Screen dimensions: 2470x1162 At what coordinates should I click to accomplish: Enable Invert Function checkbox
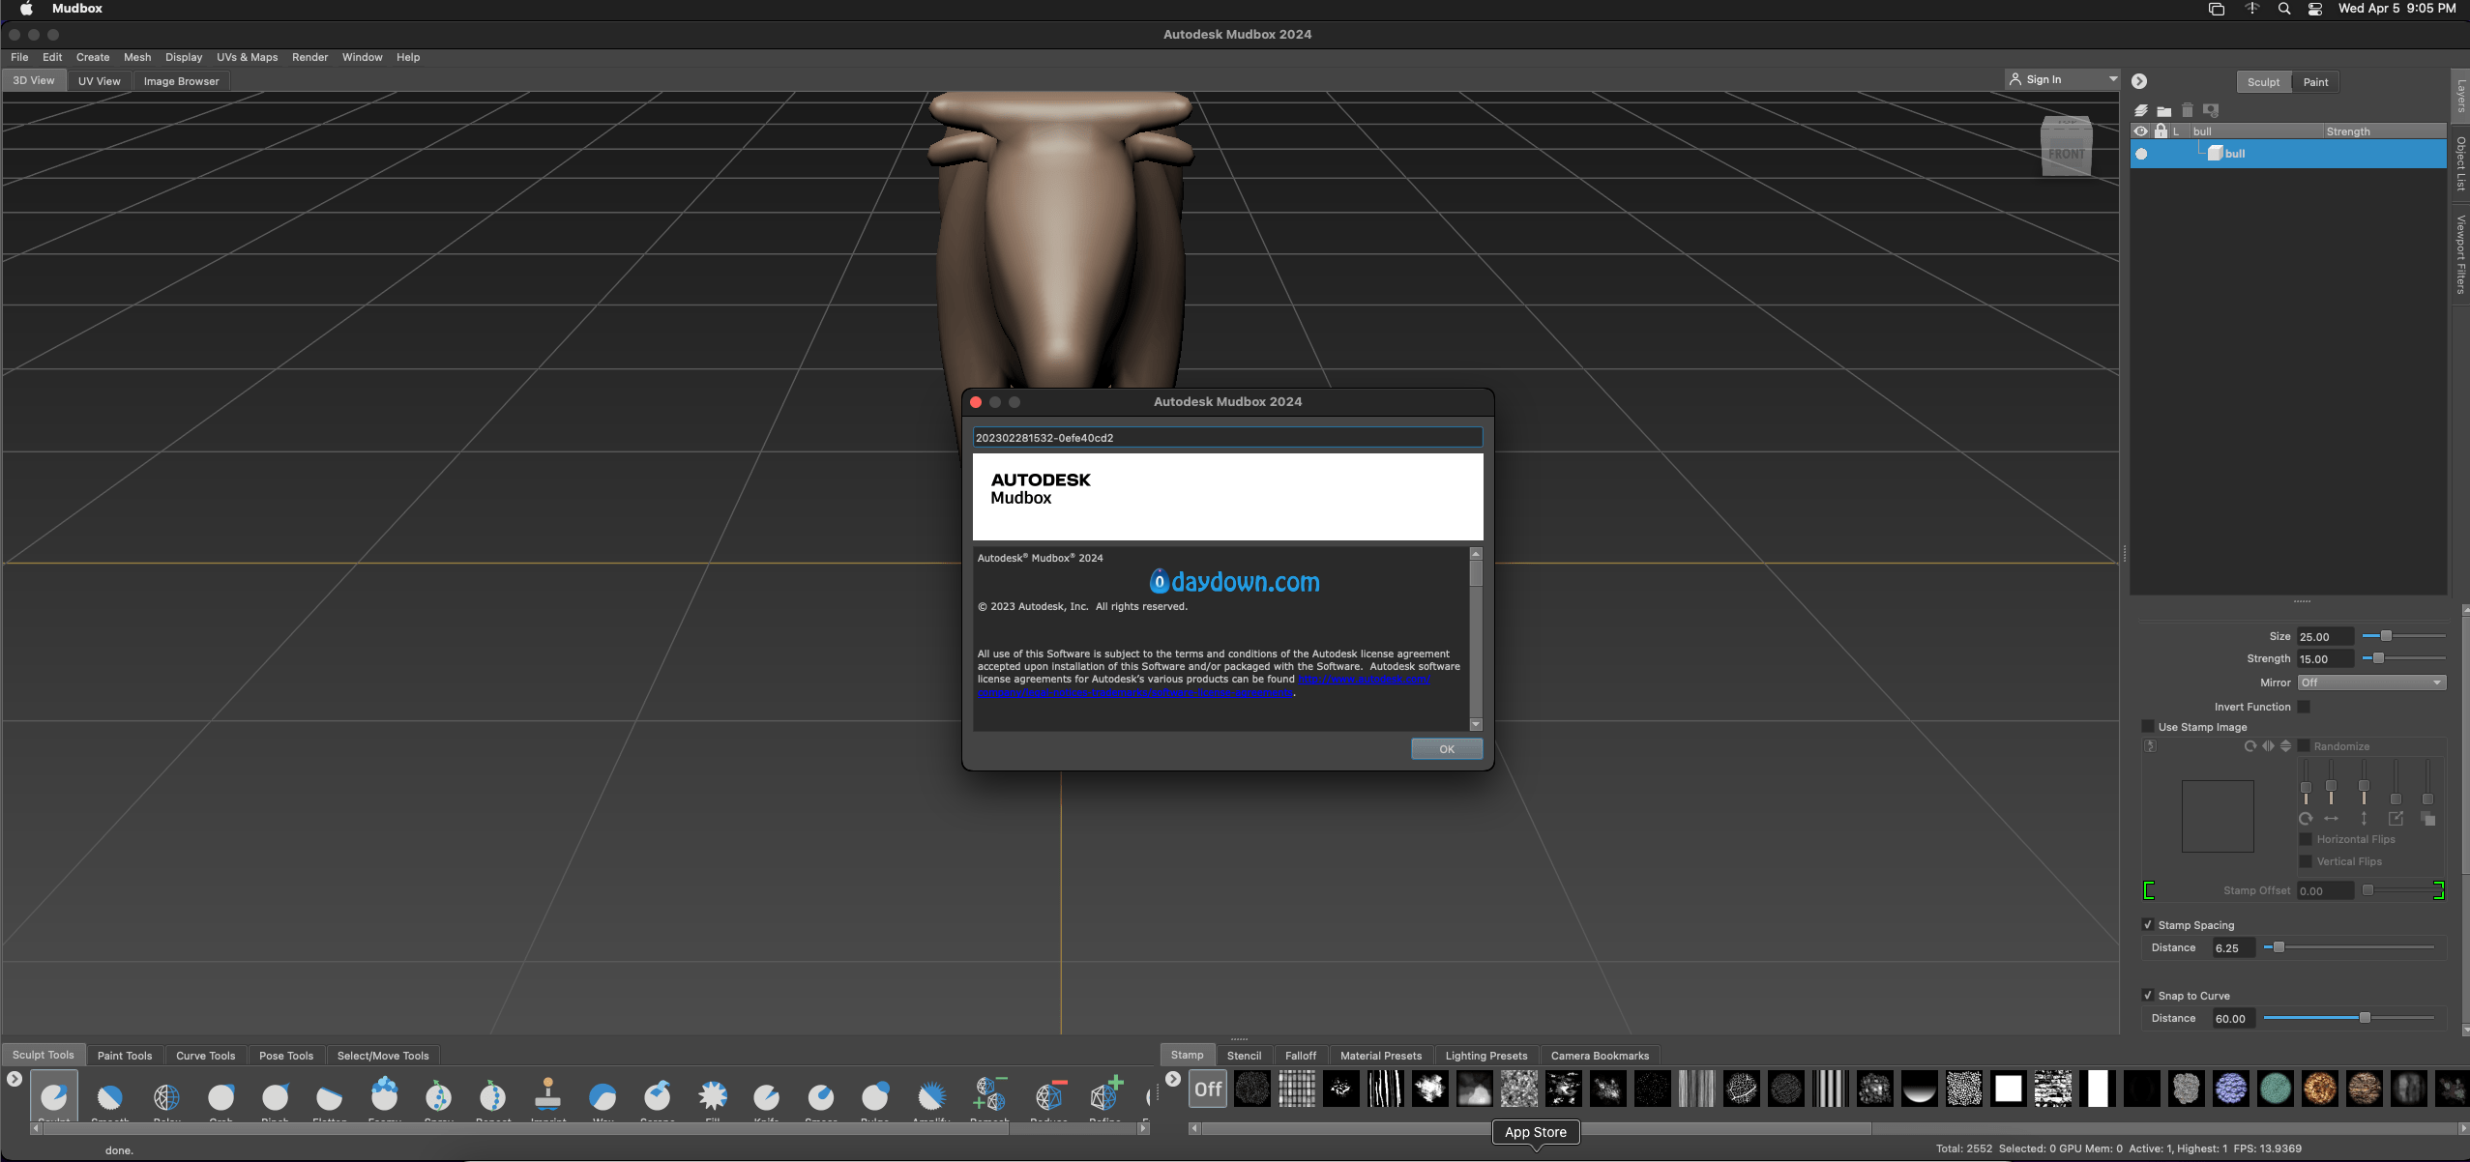coord(2304,707)
